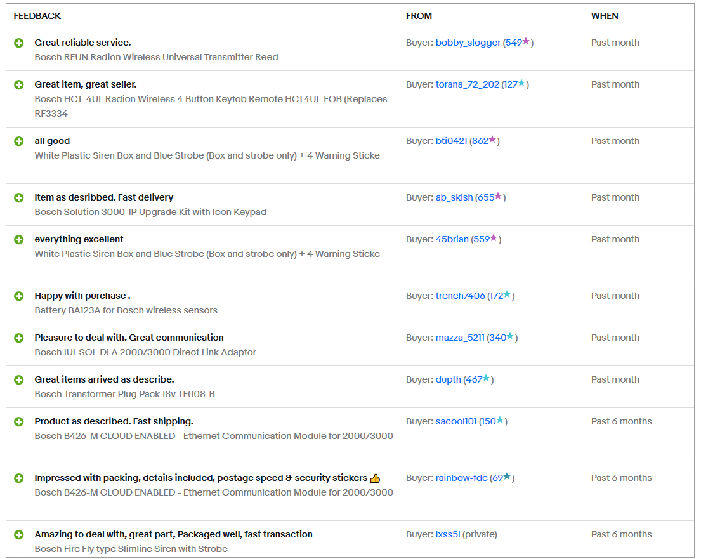
Task: Click '(private)' label next to lxss5l
Action: click(480, 534)
